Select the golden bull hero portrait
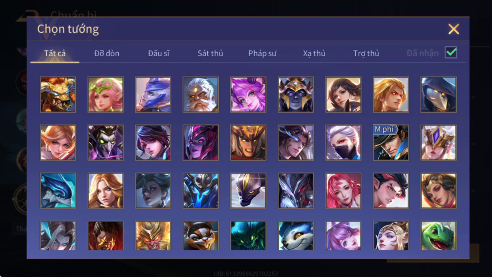The width and height of the screenshot is (492, 277). [x=58, y=95]
